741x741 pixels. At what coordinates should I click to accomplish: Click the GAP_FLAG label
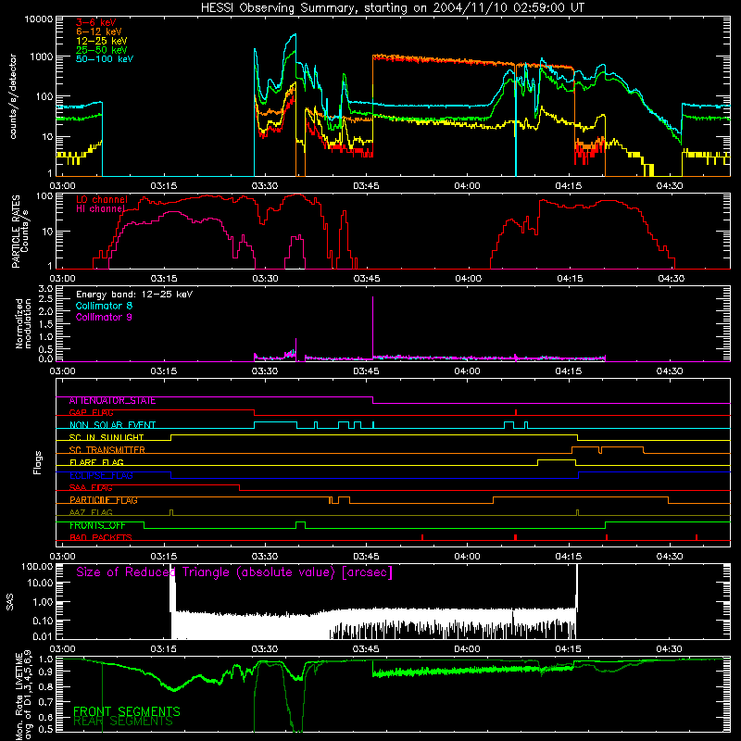[91, 412]
